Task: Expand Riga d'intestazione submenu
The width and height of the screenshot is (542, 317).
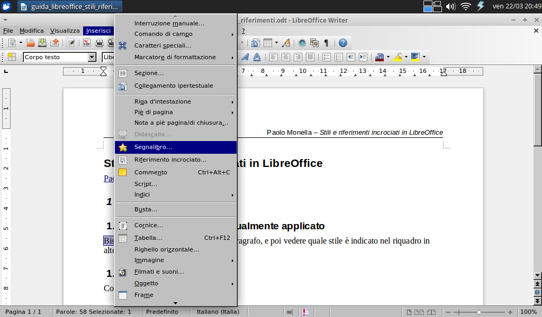Action: 176,101
